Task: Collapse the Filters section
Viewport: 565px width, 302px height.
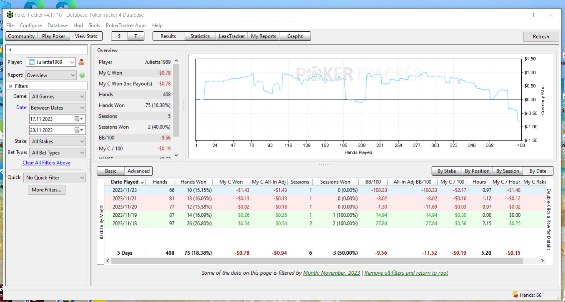Action: click(x=10, y=86)
